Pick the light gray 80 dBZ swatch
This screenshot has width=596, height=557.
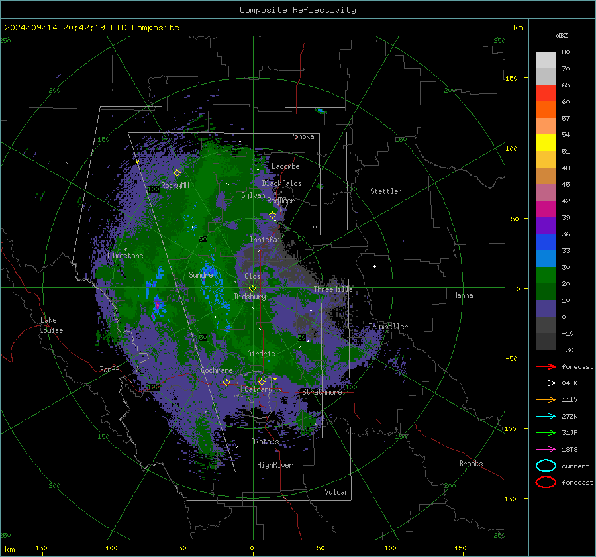point(546,60)
